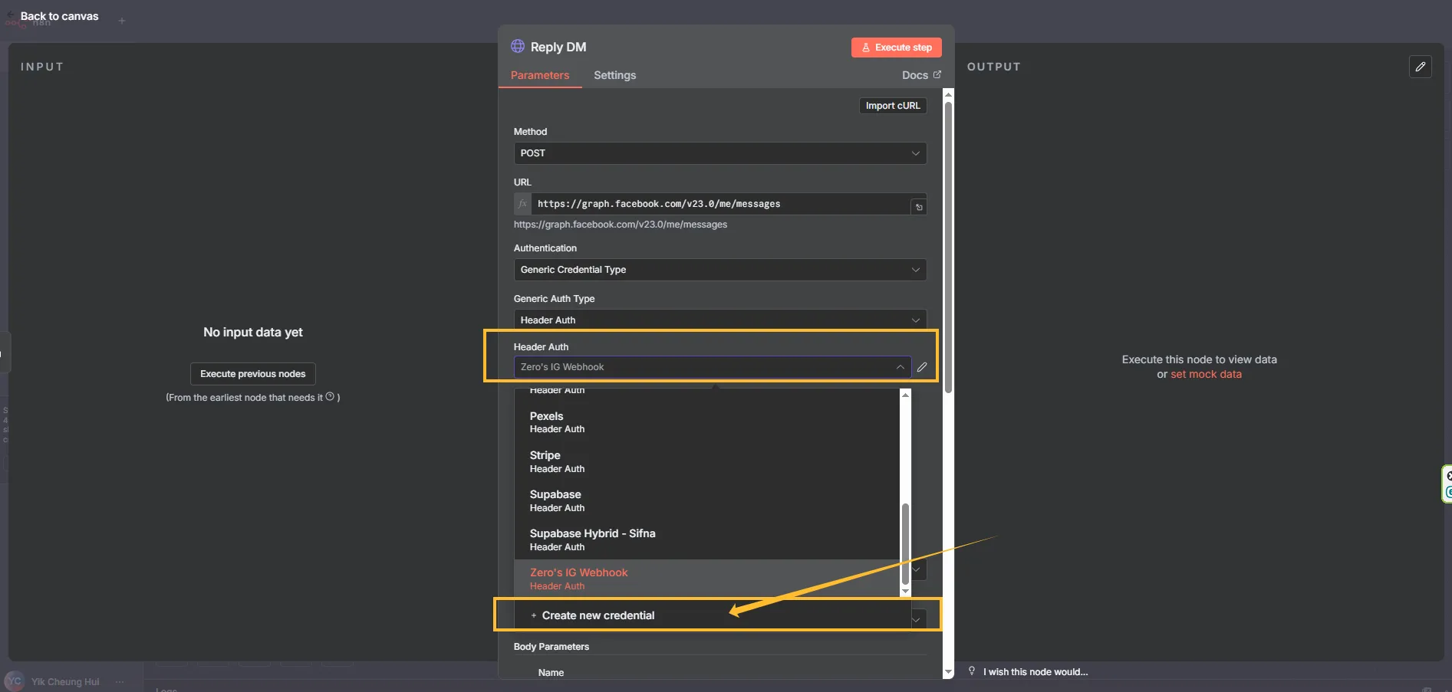
Task: Click the Execute step button
Action: [x=896, y=47]
